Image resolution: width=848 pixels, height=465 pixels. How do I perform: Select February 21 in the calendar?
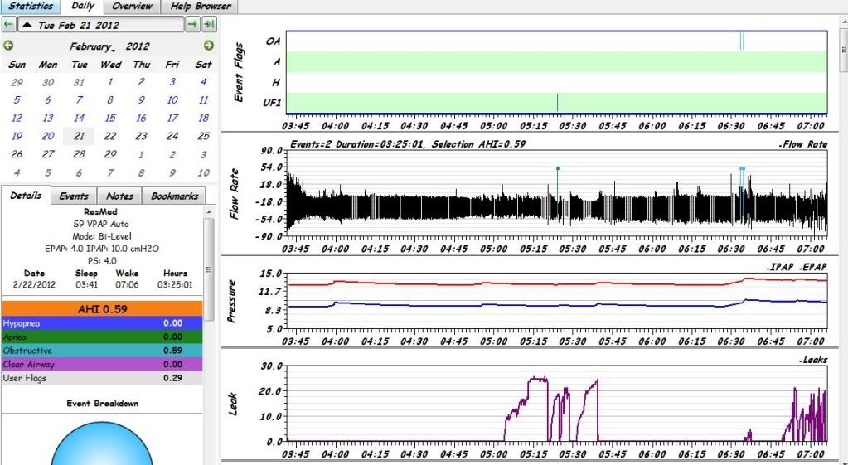(x=79, y=136)
